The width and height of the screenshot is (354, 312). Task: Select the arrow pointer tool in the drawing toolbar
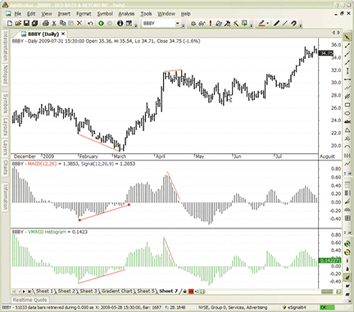[347, 37]
